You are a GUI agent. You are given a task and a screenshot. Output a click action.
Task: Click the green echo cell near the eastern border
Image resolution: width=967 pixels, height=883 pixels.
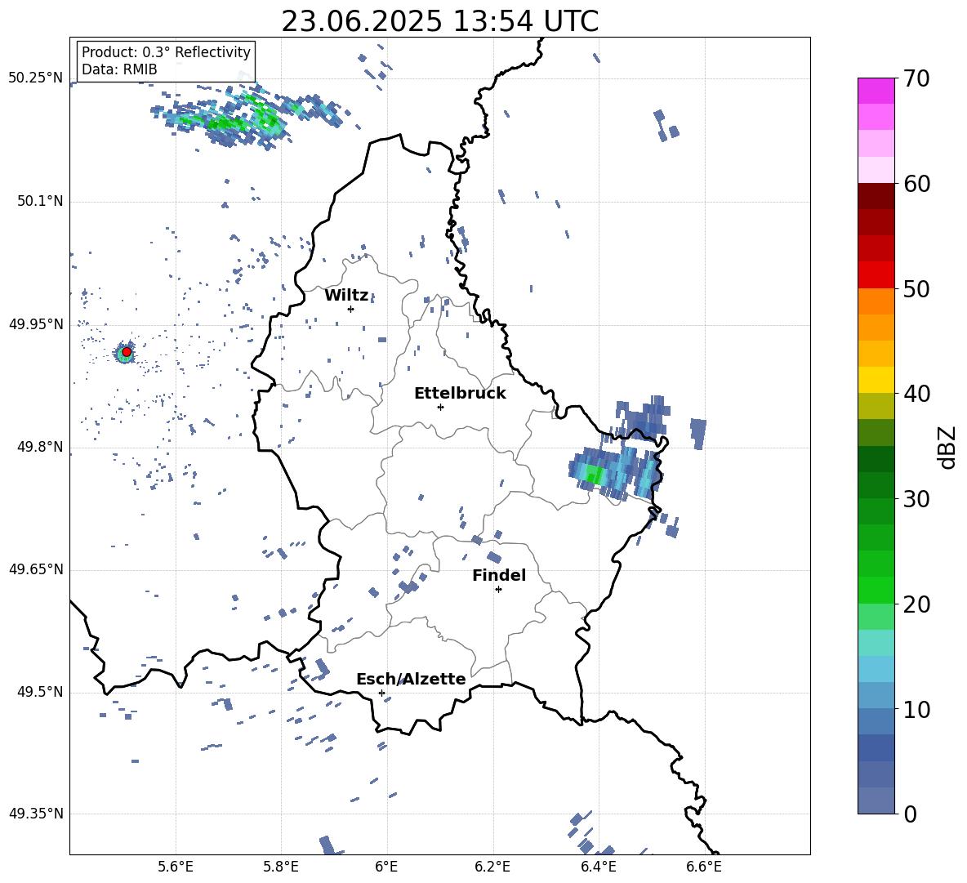595,475
